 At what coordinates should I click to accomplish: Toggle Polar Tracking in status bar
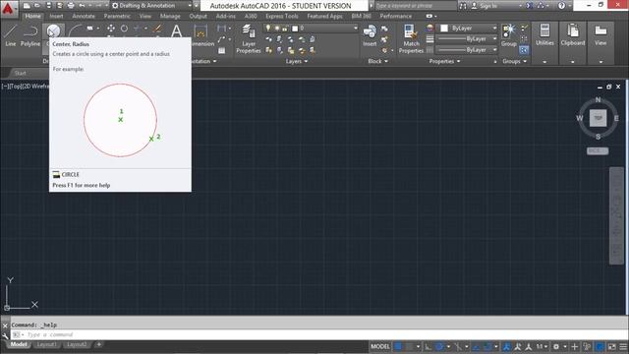pyautogui.click(x=439, y=347)
